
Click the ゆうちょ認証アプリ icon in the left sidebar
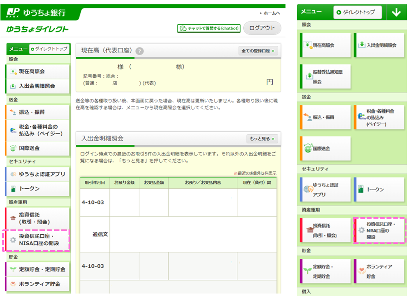click(x=13, y=174)
